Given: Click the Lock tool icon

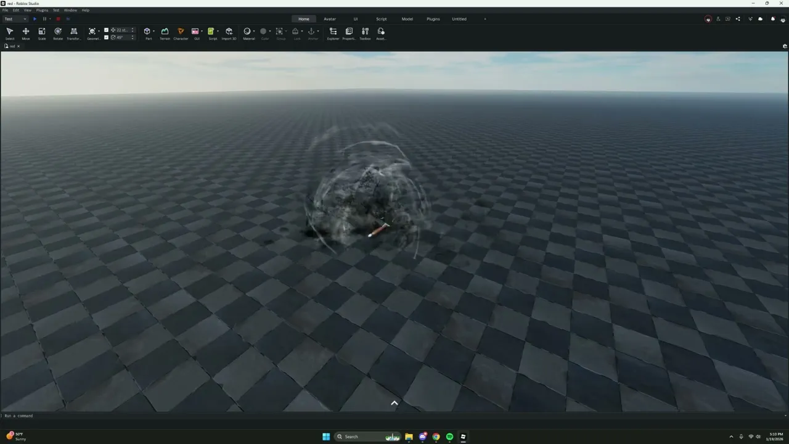Looking at the screenshot, I should coord(295,31).
